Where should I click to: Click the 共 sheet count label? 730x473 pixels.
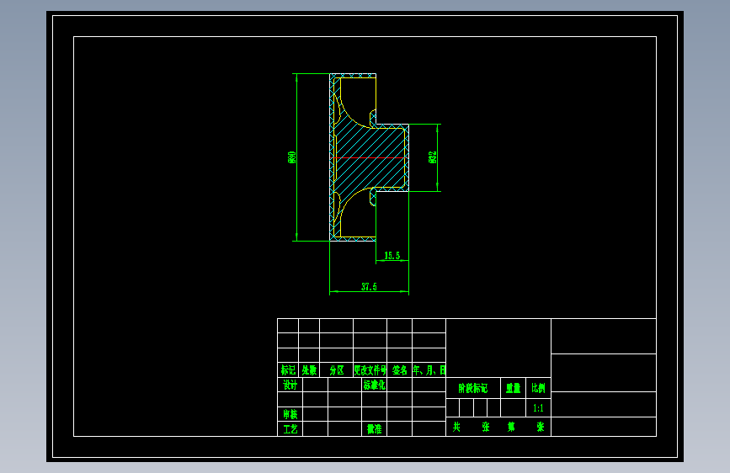coord(456,427)
